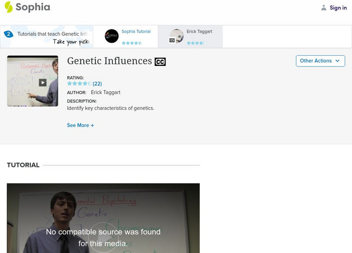Click the Sophia Tutorial avatar image
This screenshot has height=253, width=352.
(x=112, y=35)
